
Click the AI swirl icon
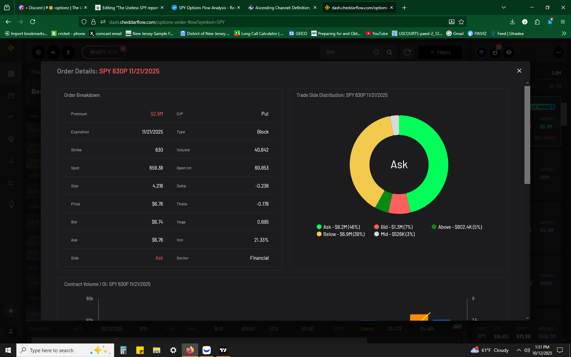(x=38, y=52)
